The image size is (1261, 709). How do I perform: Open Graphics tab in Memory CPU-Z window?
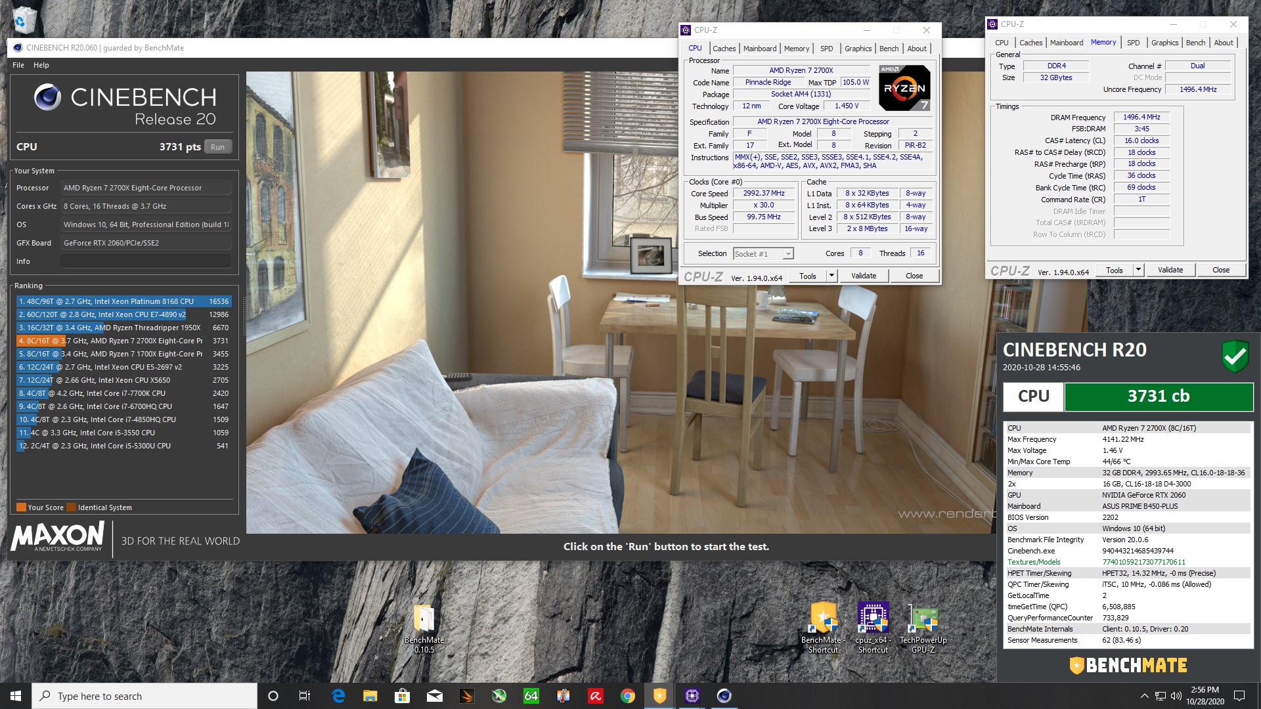1164,43
